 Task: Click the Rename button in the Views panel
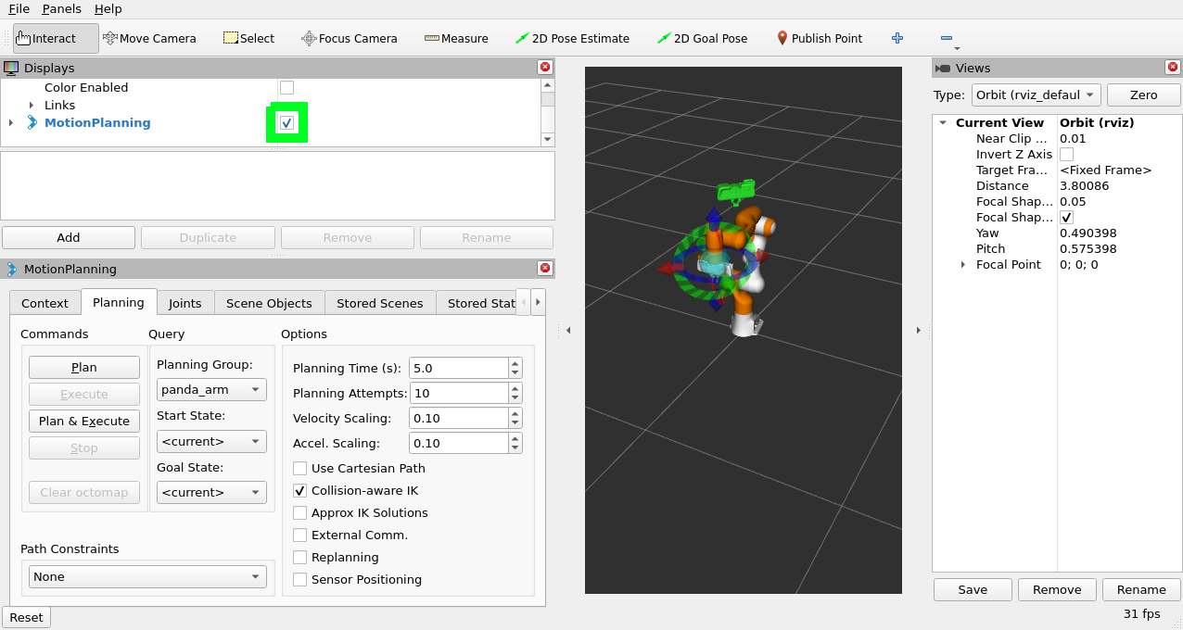(1141, 589)
